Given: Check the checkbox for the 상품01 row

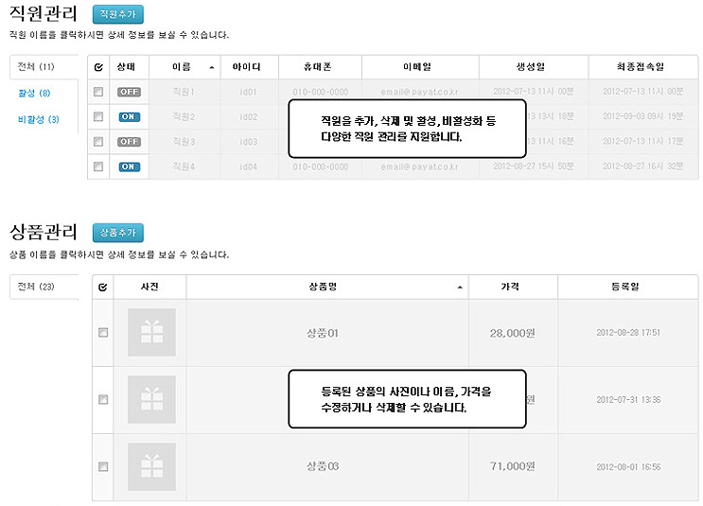Looking at the screenshot, I should coord(103,332).
